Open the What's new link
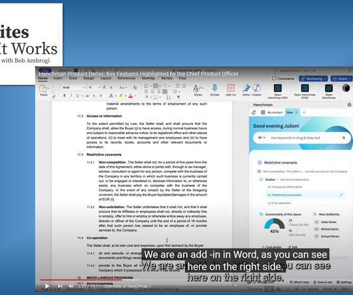 tap(300, 282)
